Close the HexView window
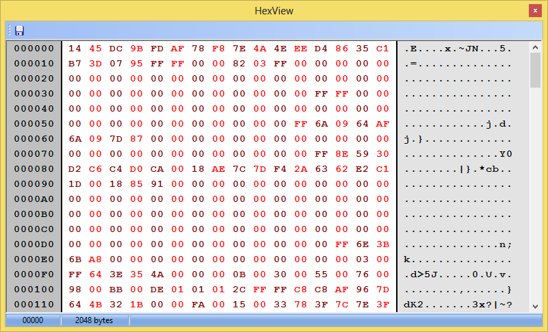Image resolution: width=548 pixels, height=332 pixels. click(x=535, y=11)
